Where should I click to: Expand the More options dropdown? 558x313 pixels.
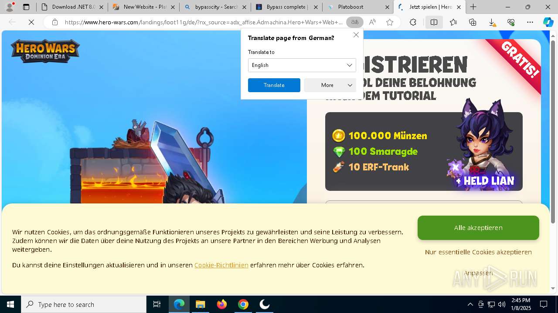pos(330,85)
